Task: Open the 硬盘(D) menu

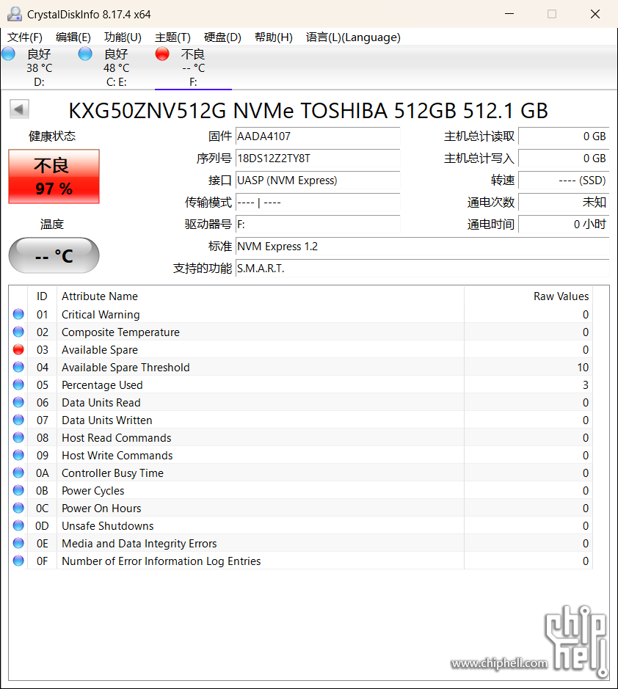Action: [x=222, y=37]
